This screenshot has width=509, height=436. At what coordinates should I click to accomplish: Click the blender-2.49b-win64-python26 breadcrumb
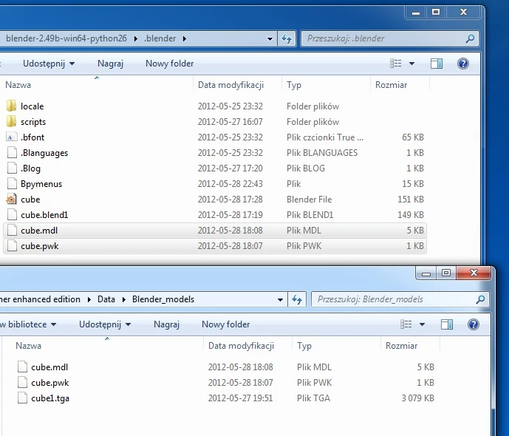click(66, 38)
